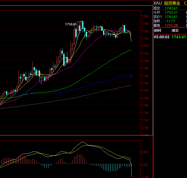Click the 1748 price axis label
Screen dimensions: 187x178
(145, 61)
